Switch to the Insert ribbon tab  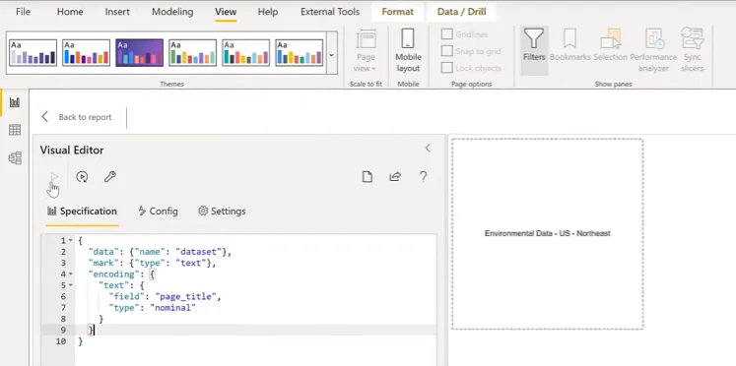(117, 12)
